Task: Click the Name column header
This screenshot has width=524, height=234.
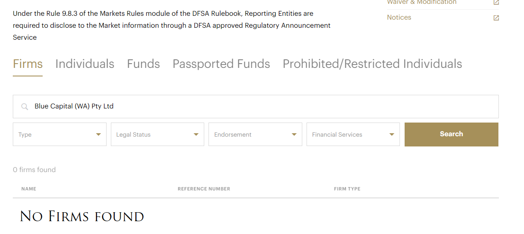Action: pos(29,189)
